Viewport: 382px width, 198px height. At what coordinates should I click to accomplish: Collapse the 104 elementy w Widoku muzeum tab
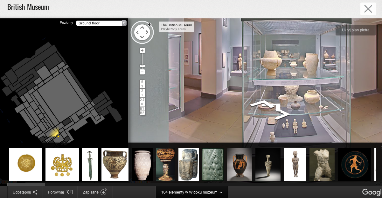click(x=192, y=192)
